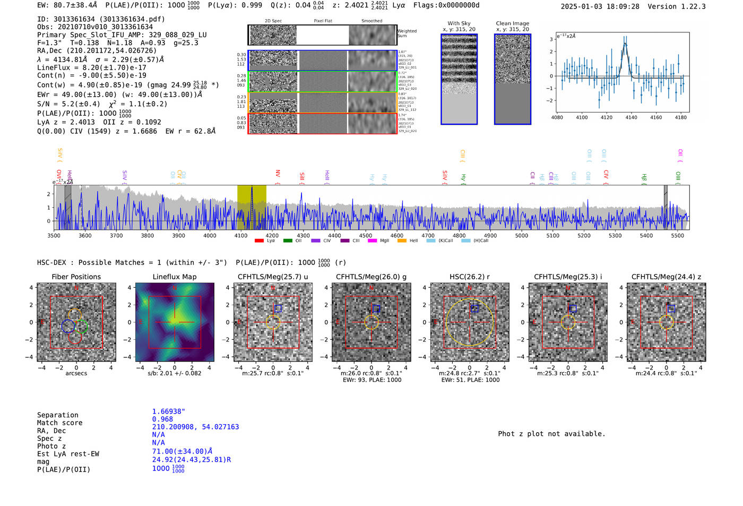Open the HSC(26.2) r cutout image
Screen dimensions: 743x506
(x=470, y=322)
